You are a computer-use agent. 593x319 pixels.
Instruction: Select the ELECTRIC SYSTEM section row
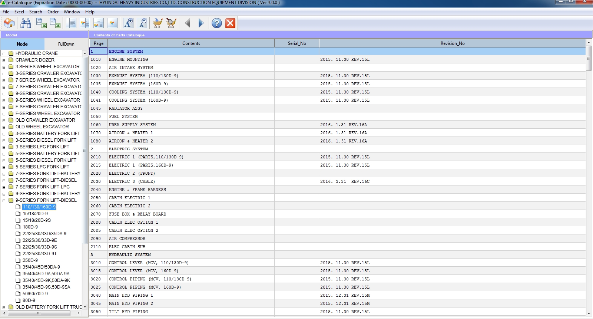pyautogui.click(x=338, y=149)
